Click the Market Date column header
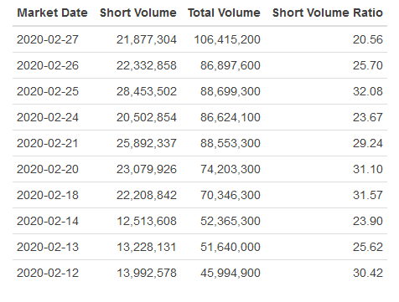 (x=52, y=13)
